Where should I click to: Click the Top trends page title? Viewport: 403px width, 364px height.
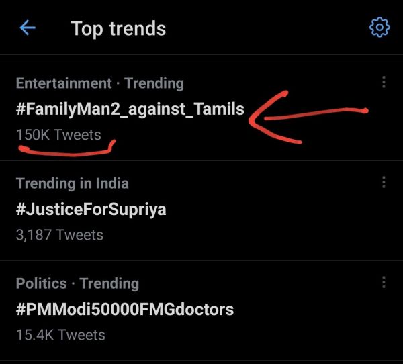pyautogui.click(x=118, y=29)
